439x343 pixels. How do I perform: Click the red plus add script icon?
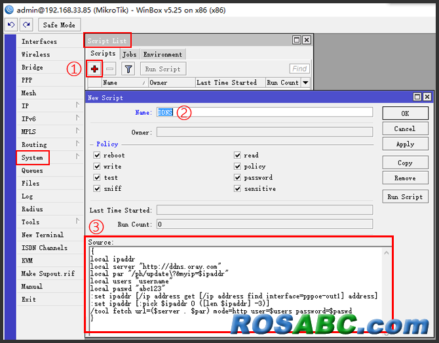tap(94, 69)
